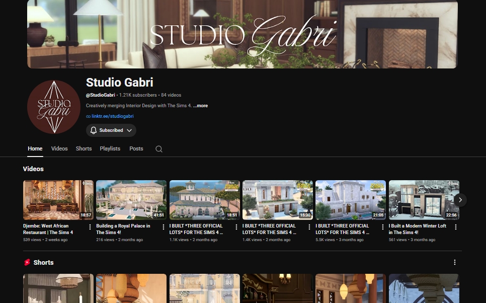
Task: Click the Studio Gabri channel avatar
Action: pyautogui.click(x=54, y=107)
